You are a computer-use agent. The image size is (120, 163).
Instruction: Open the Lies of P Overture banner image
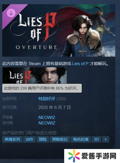59,30
